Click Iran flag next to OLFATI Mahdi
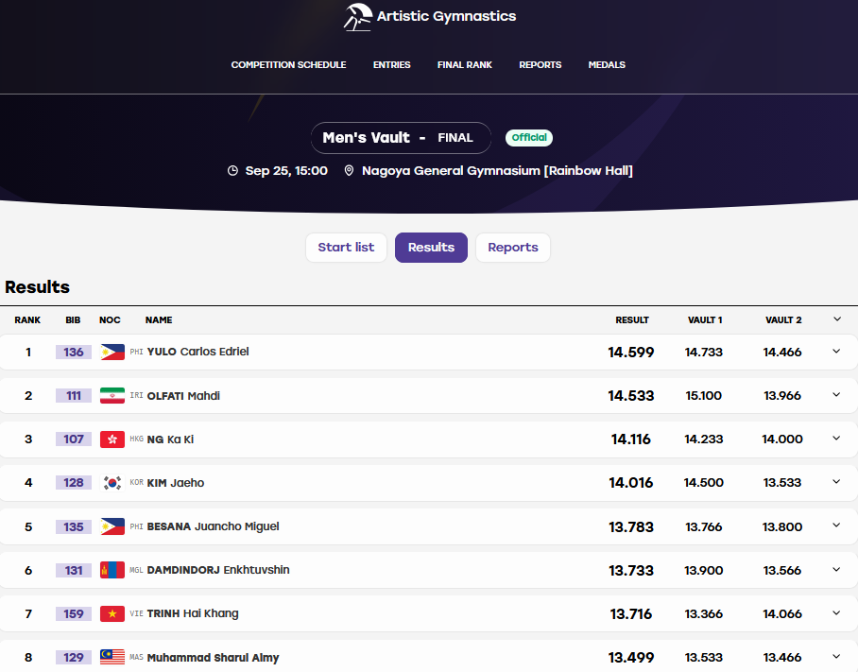 click(112, 396)
